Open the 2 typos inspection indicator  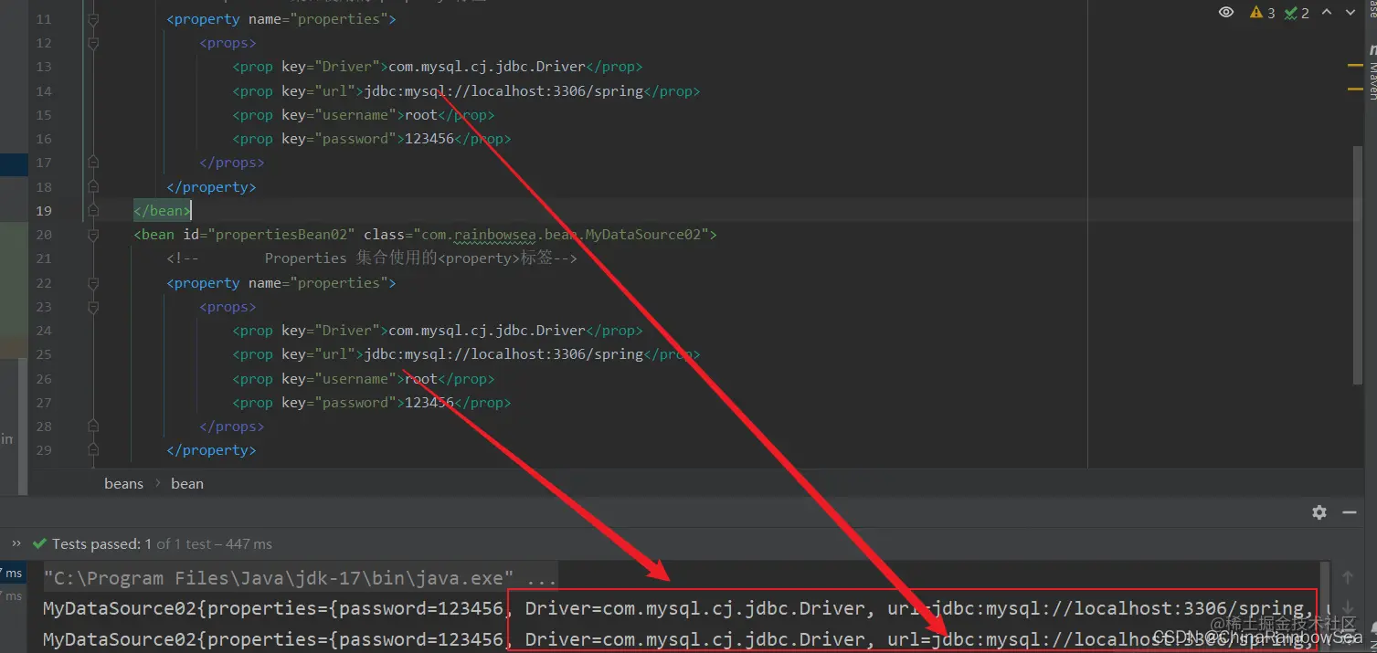coord(1297,13)
